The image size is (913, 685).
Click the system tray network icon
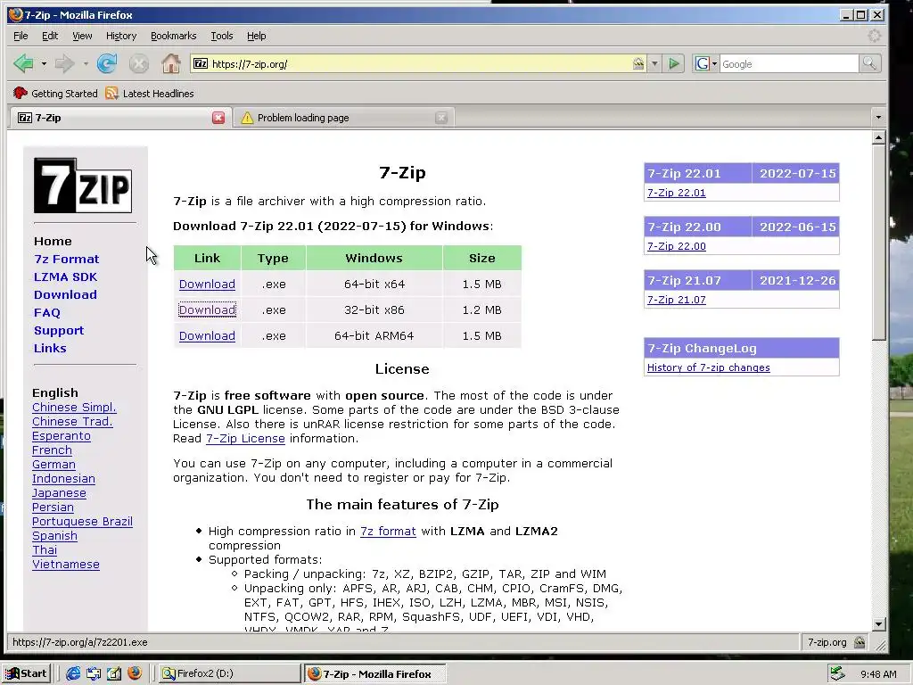pyautogui.click(x=837, y=673)
